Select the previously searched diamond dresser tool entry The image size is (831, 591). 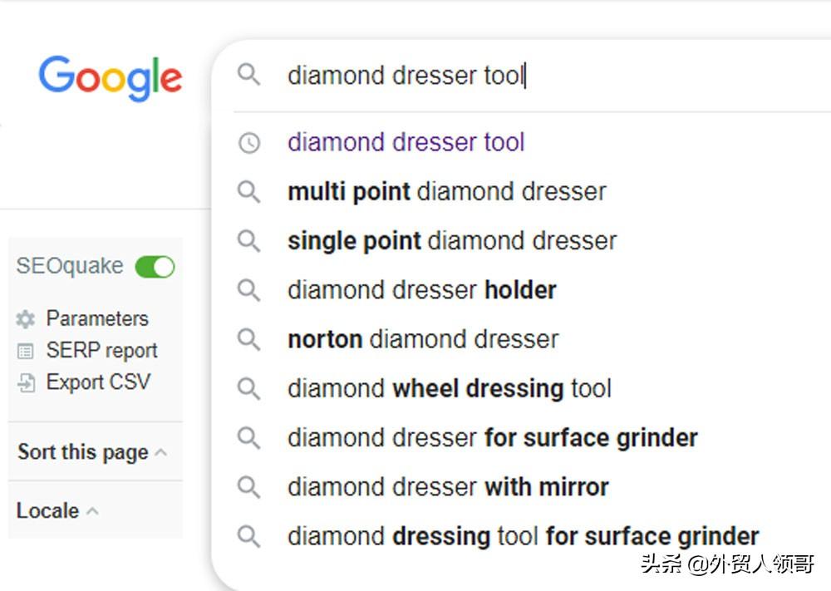406,143
